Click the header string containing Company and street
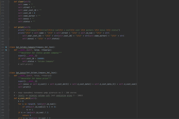 click(72, 30)
